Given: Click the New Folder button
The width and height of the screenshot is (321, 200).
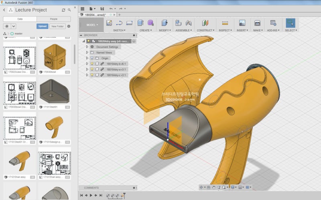Looking at the screenshot, I should (x=57, y=26).
